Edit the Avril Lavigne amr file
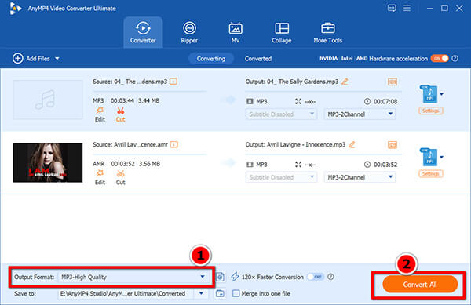 tap(100, 177)
